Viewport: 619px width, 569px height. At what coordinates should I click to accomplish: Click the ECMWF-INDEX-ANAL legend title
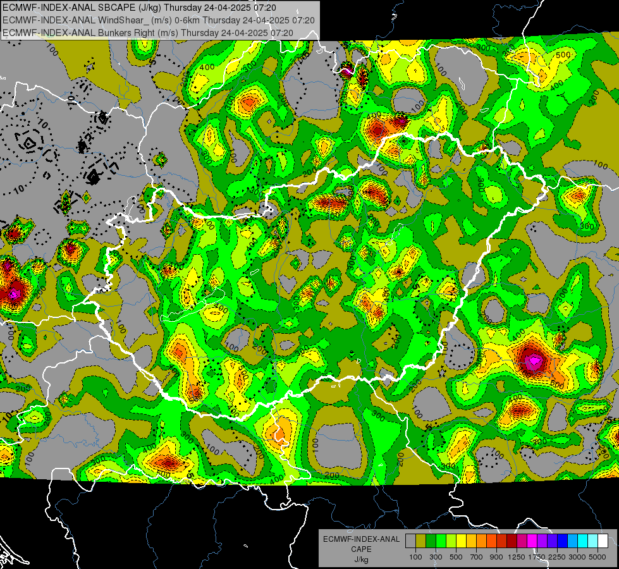[x=362, y=539]
